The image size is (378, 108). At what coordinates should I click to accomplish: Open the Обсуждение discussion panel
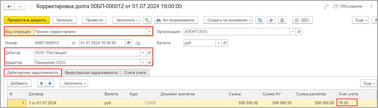click(348, 6)
